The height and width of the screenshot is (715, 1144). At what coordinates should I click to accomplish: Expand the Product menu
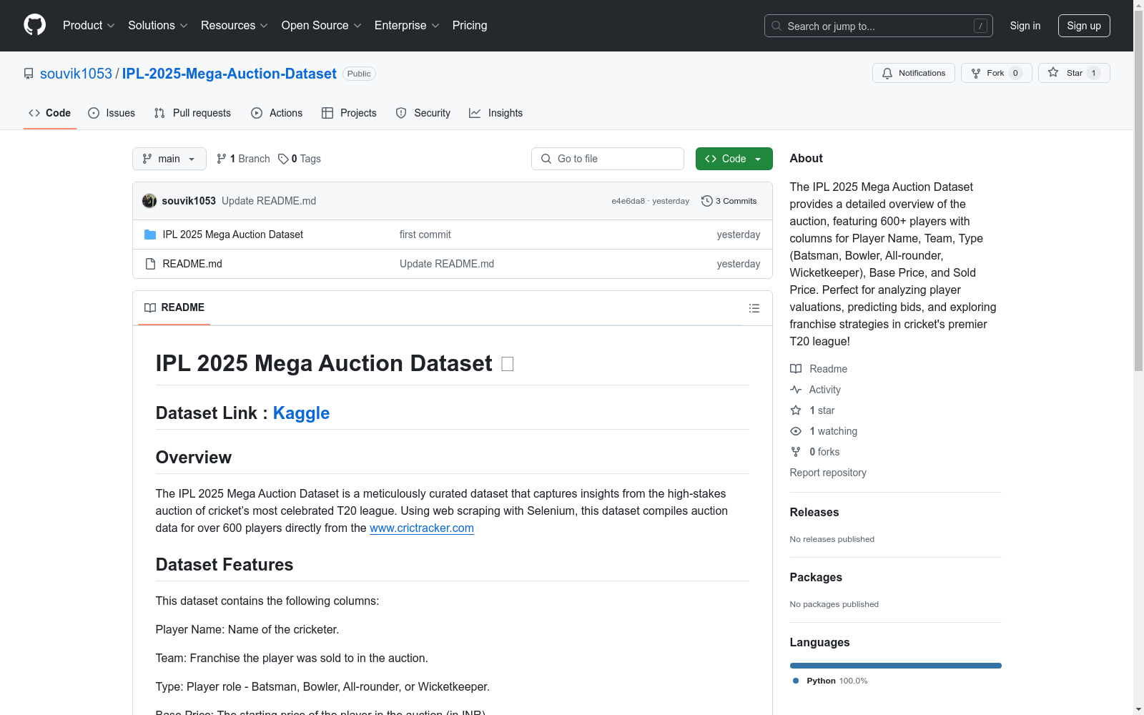point(89,25)
